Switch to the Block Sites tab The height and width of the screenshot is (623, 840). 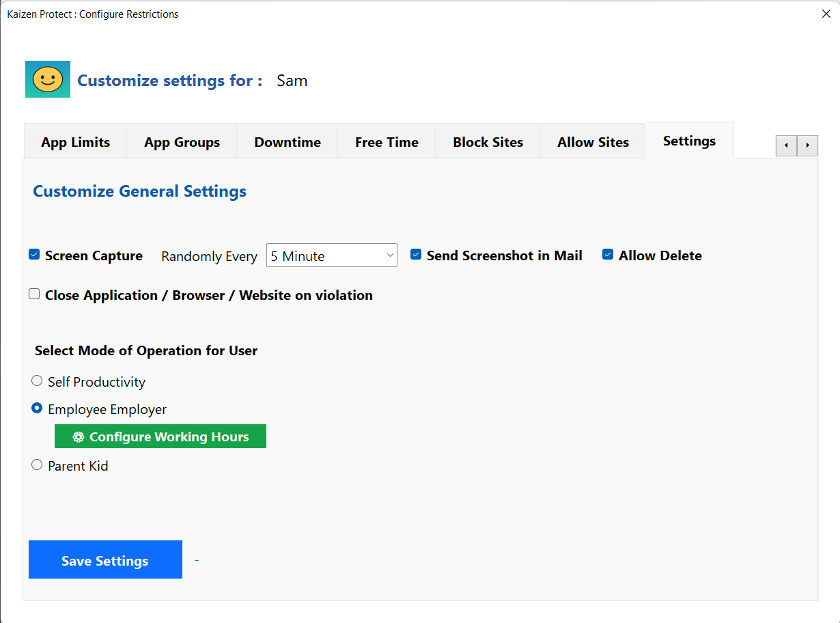[488, 142]
